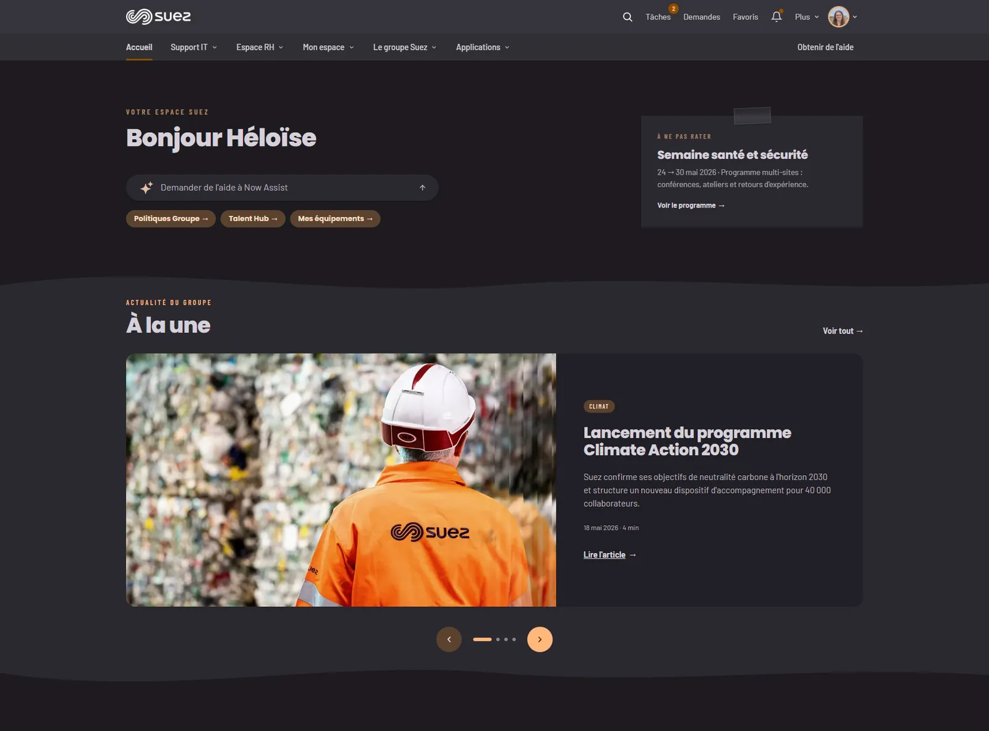Open the notifications bell
989x731 pixels.
(776, 17)
